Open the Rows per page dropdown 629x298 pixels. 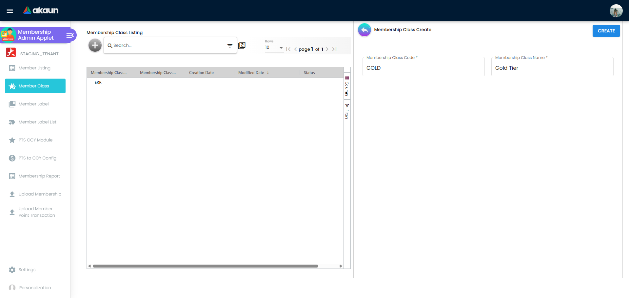[274, 48]
